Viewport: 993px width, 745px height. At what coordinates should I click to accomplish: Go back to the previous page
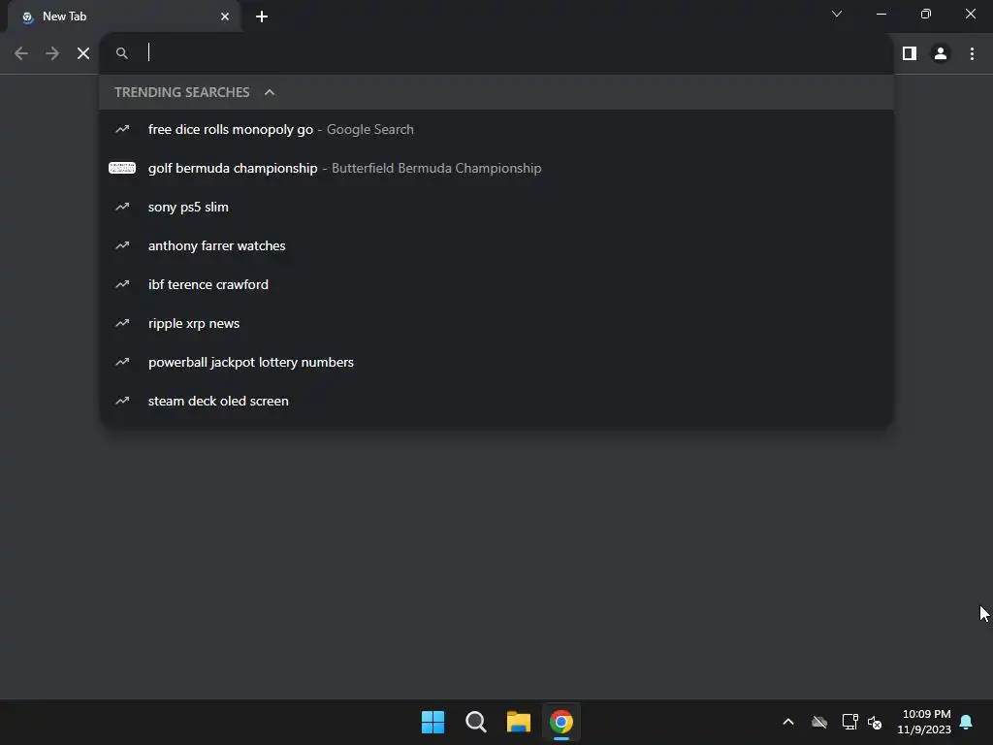[21, 54]
